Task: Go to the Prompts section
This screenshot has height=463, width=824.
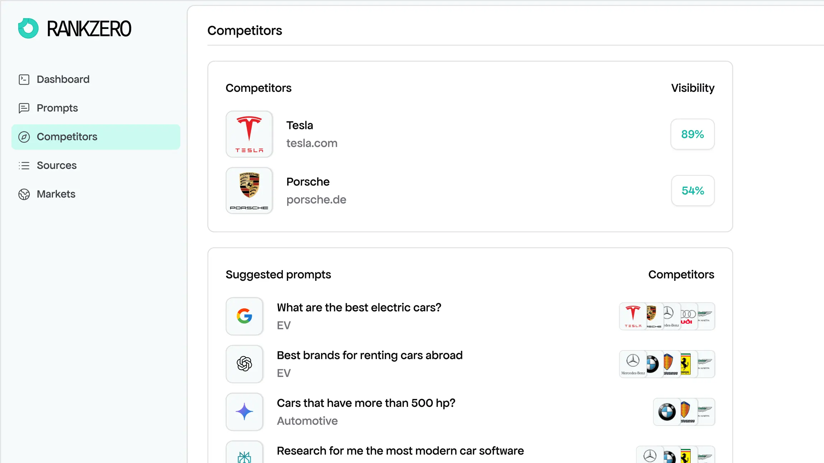Action: [57, 108]
